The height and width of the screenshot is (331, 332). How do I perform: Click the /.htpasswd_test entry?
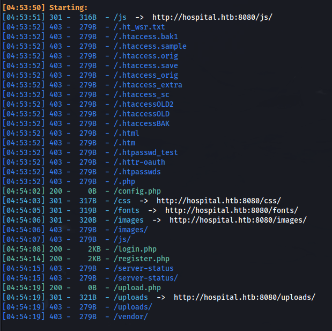click(146, 152)
